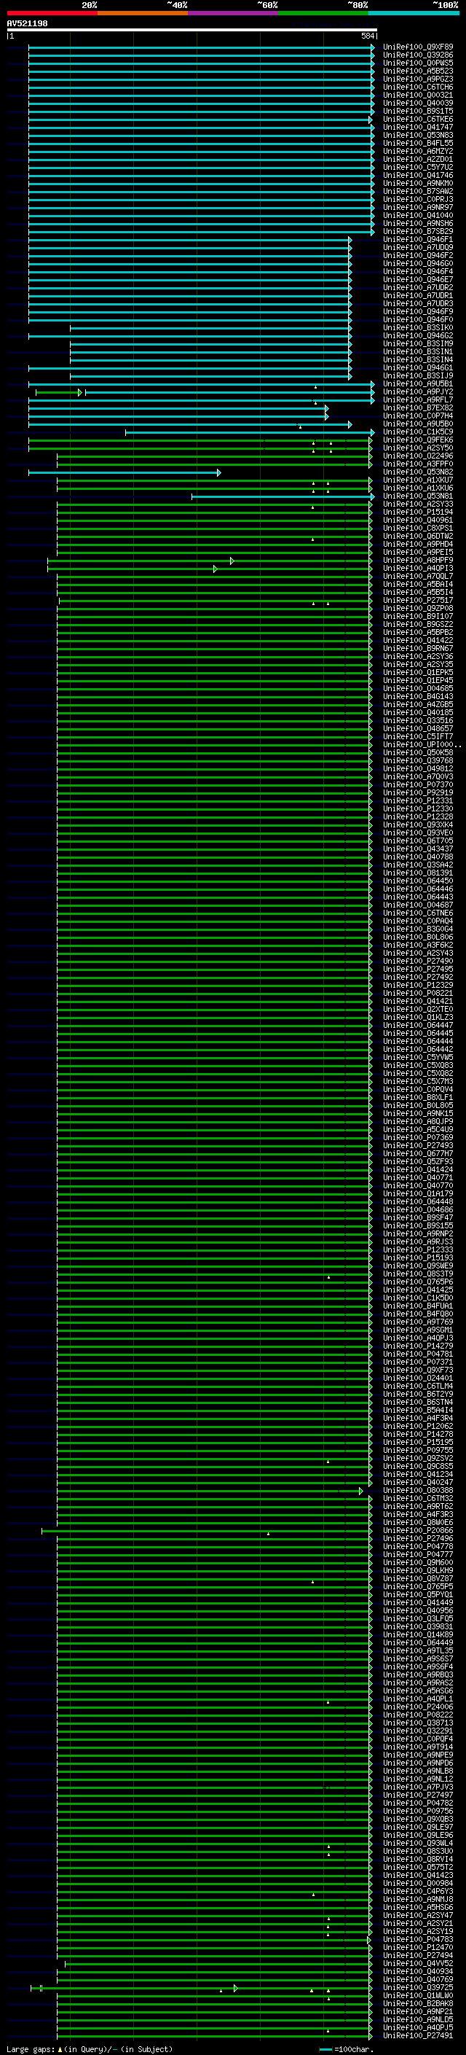Click the purple ~60% identity legend segment
The width and height of the screenshot is (466, 2055).
[x=232, y=13]
